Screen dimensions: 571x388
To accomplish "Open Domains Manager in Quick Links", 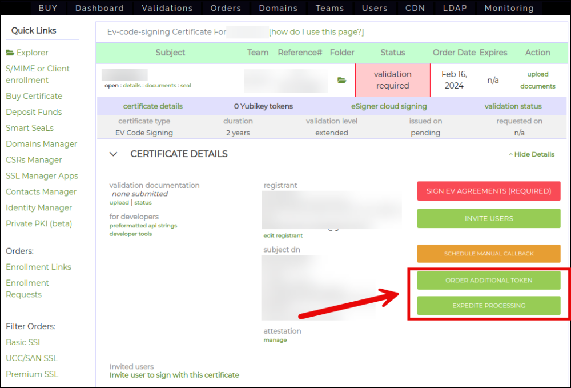I will click(x=41, y=144).
